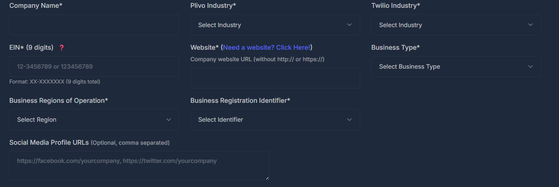559x187 pixels.
Task: Click the chevron arrow in Select Identifier field
Action: (x=349, y=119)
